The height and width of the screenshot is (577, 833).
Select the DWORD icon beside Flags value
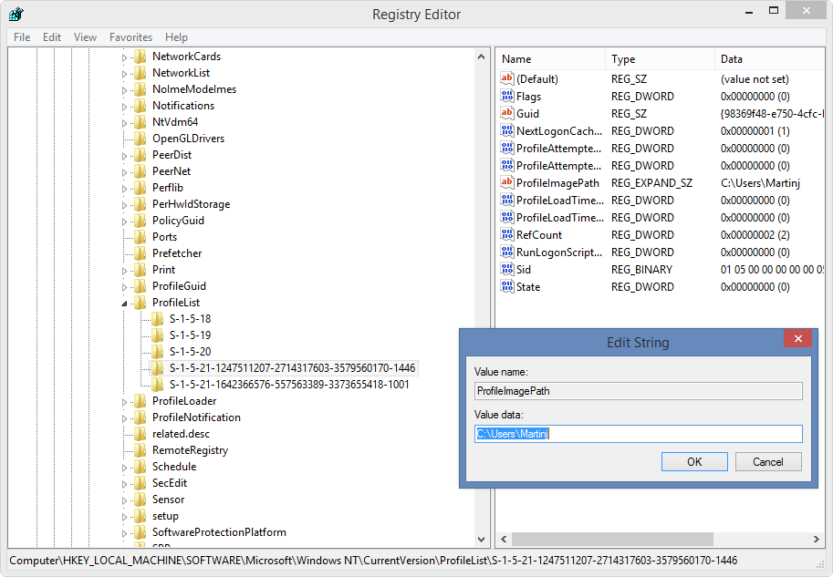pyautogui.click(x=507, y=97)
